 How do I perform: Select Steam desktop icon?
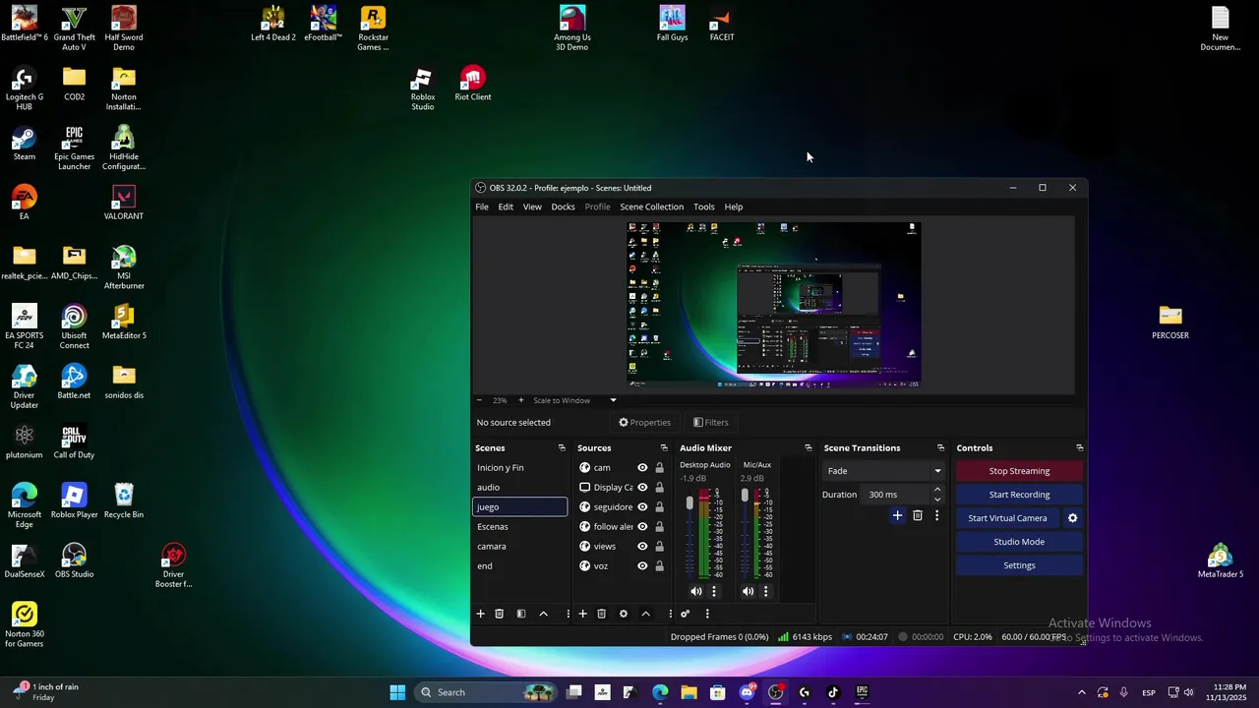(25, 144)
